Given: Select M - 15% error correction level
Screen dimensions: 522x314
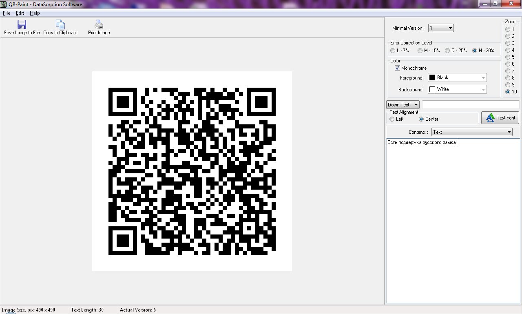Looking at the screenshot, I should pos(420,51).
